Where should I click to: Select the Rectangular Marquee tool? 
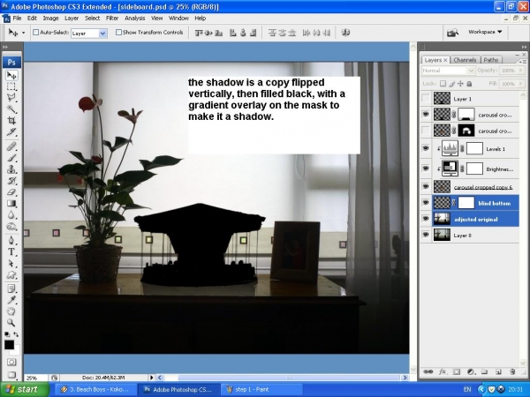pos(11,86)
